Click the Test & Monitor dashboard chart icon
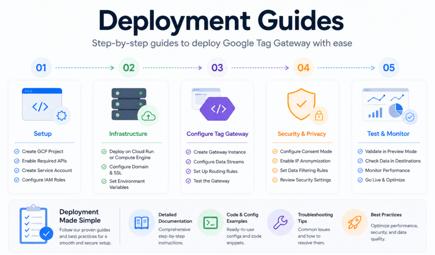The height and width of the screenshot is (255, 435). pyautogui.click(x=386, y=104)
